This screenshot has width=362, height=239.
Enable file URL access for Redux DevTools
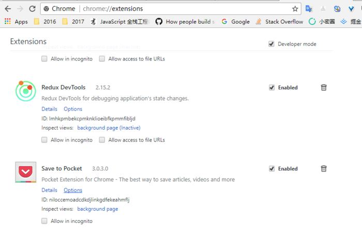(102, 140)
